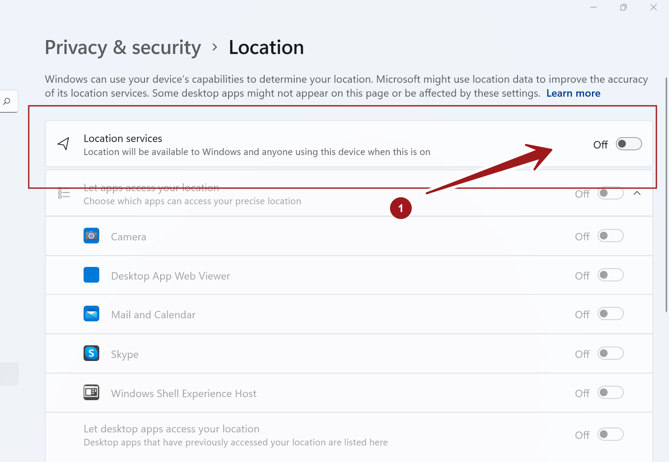Click the Location breadcrumb title

[266, 47]
